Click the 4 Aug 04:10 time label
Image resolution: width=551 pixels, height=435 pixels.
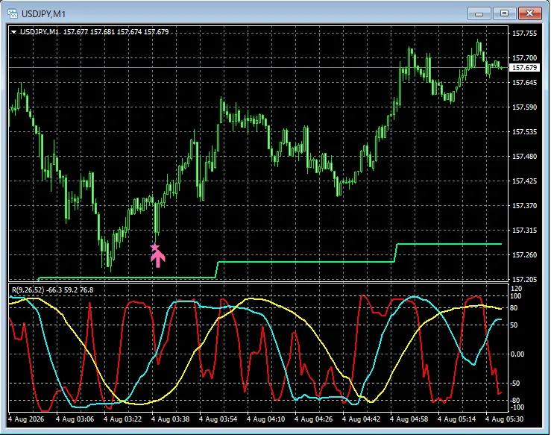[x=265, y=419]
